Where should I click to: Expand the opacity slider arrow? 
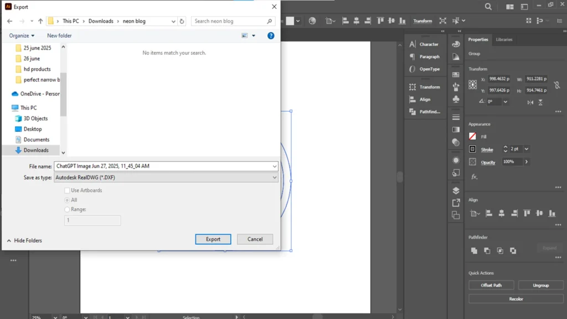click(527, 162)
